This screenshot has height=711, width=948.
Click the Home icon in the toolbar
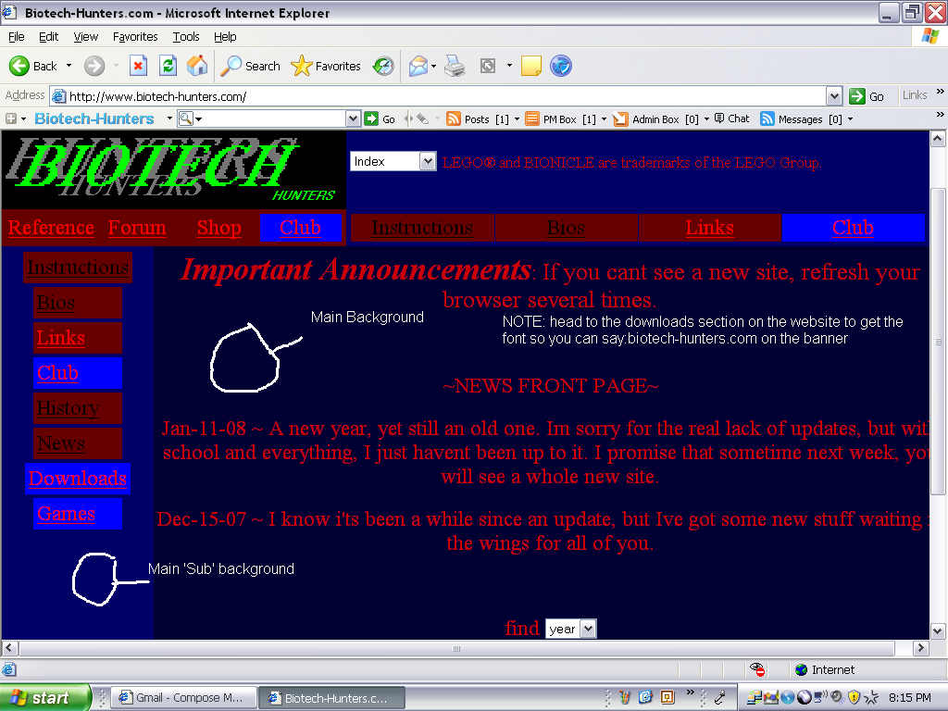pos(196,66)
